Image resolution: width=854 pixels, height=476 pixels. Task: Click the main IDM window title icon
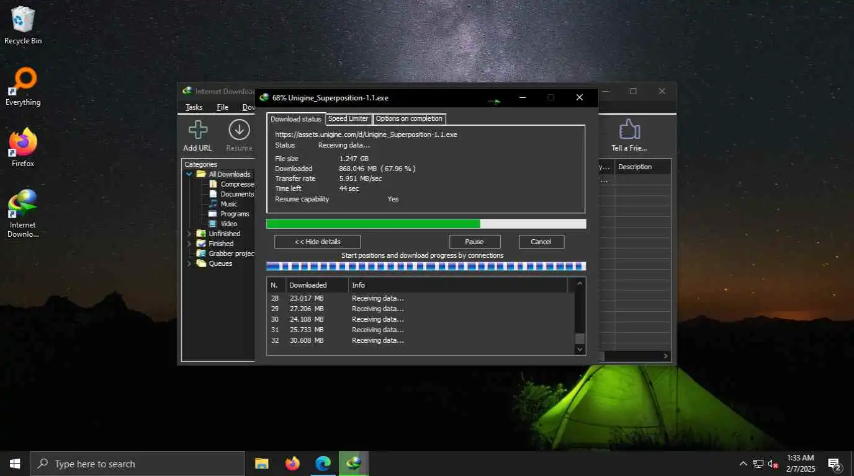click(x=187, y=91)
